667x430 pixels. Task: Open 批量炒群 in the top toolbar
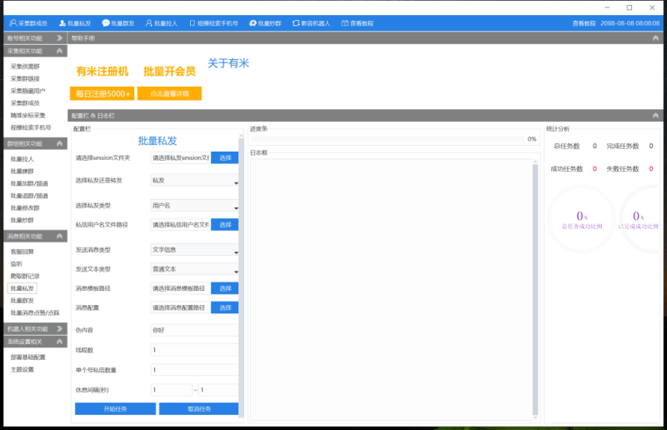(265, 23)
